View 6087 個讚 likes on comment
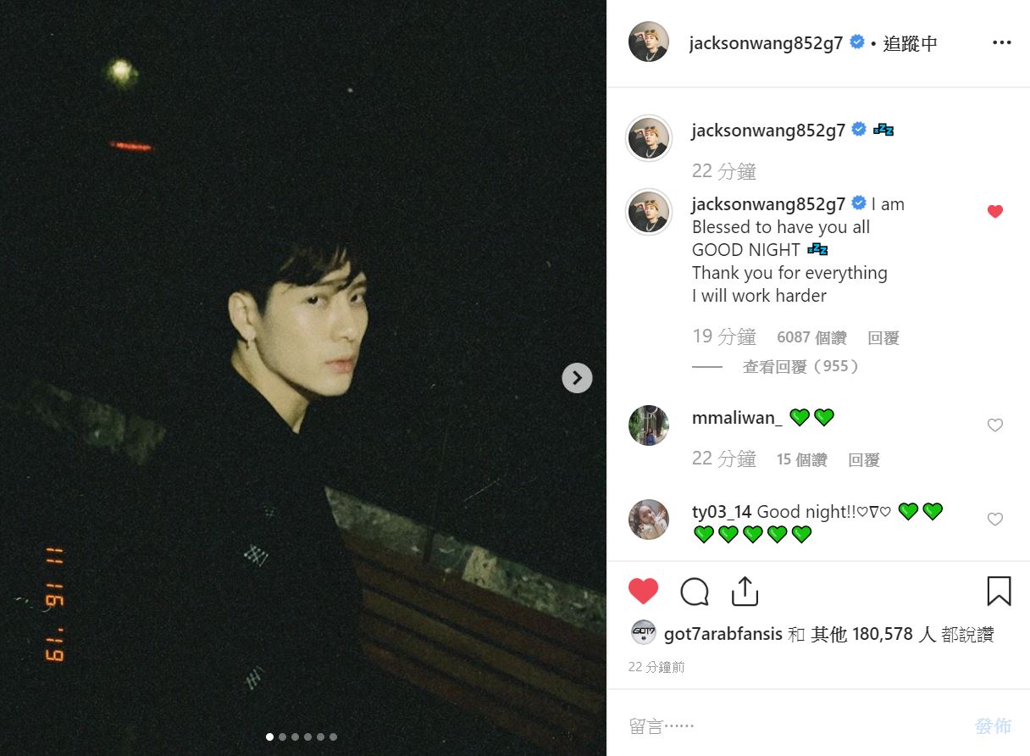The width and height of the screenshot is (1030, 756). [811, 338]
